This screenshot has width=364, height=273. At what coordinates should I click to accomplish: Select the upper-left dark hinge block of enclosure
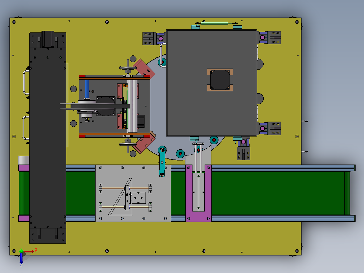(149, 39)
